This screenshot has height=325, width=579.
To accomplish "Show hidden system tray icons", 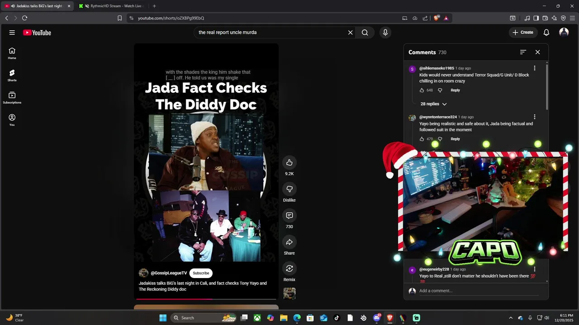I will click(511, 318).
